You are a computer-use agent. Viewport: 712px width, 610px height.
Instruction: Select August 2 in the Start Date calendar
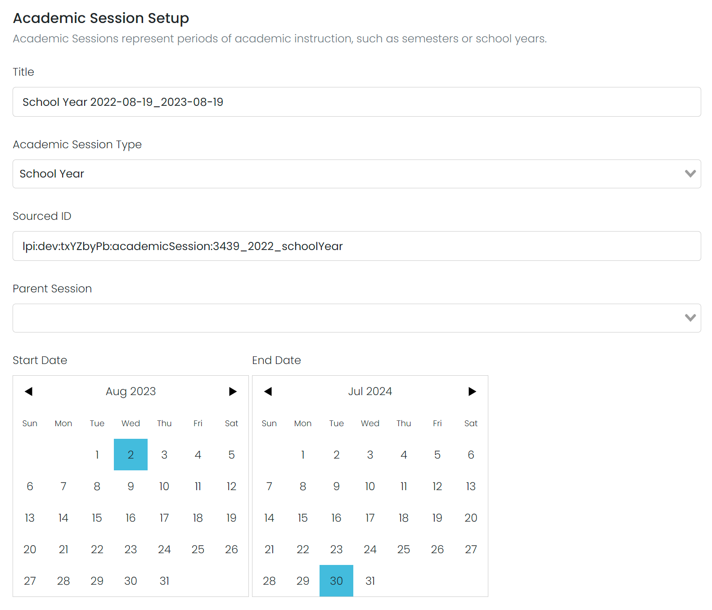point(131,455)
